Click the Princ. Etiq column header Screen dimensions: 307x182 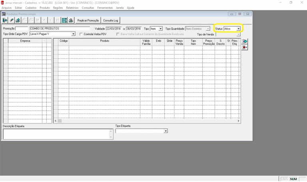[235, 42]
